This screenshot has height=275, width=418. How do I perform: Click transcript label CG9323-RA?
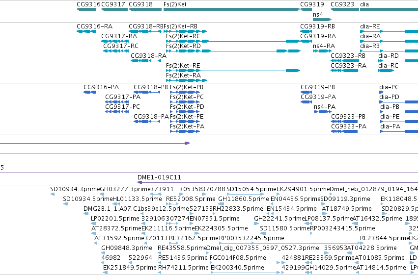point(348,66)
